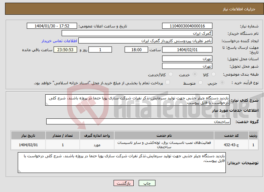Click the کد خدمت column header
This screenshot has height=192, width=264.
(232, 135)
